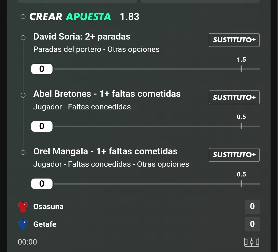This screenshot has height=252, width=278.
Task: Click the red Osasuna jersey icon
Action: pos(23,207)
